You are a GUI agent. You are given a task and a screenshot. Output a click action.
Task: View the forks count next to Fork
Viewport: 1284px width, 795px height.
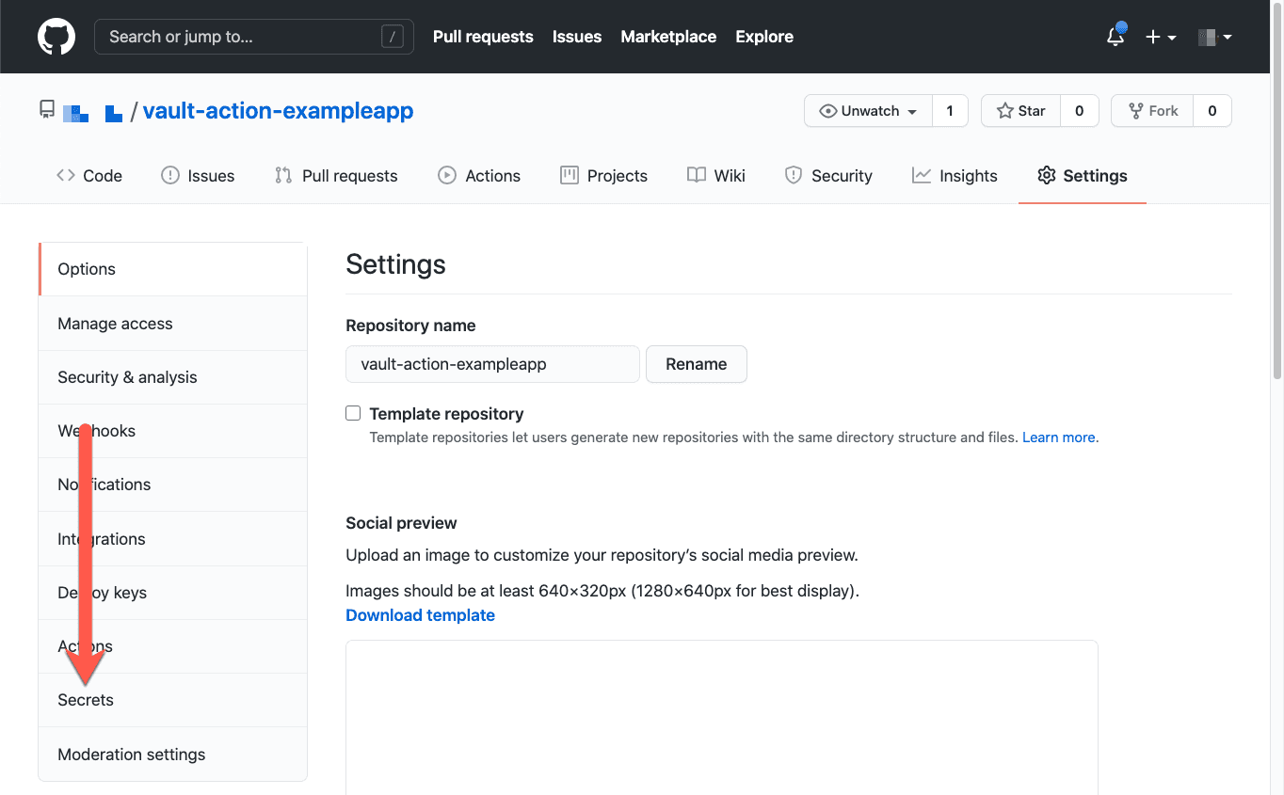pos(1212,111)
